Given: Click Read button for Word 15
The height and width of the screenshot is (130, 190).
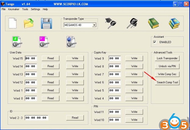Looking at the screenshot, I should (50, 58).
